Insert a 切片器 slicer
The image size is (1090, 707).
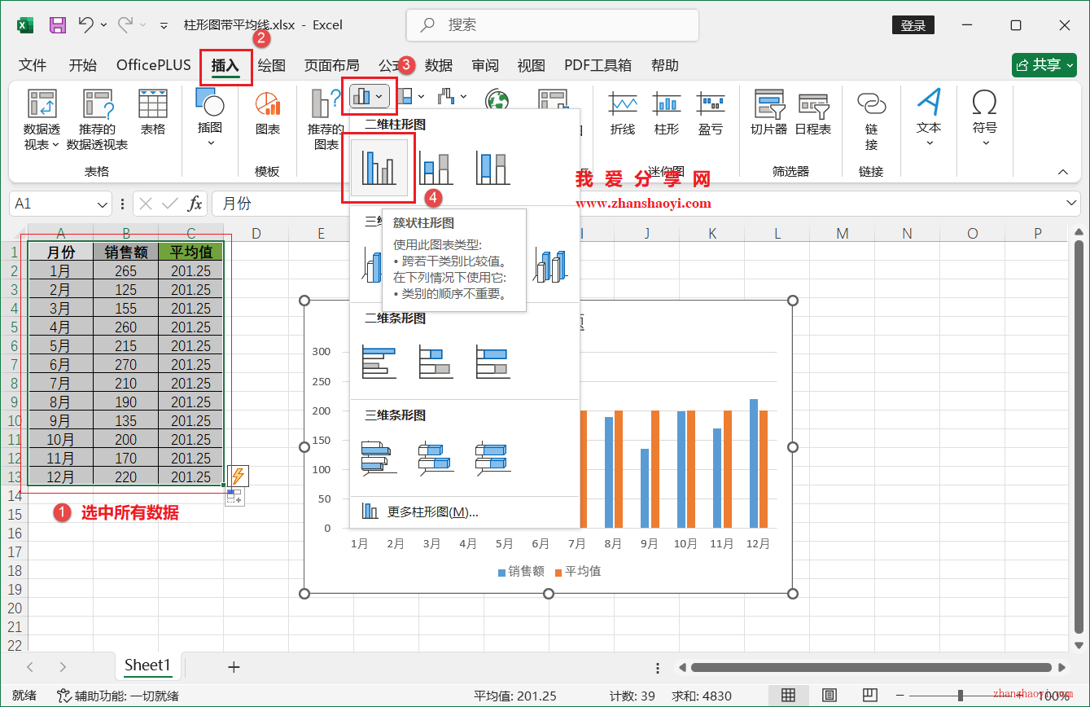[768, 113]
